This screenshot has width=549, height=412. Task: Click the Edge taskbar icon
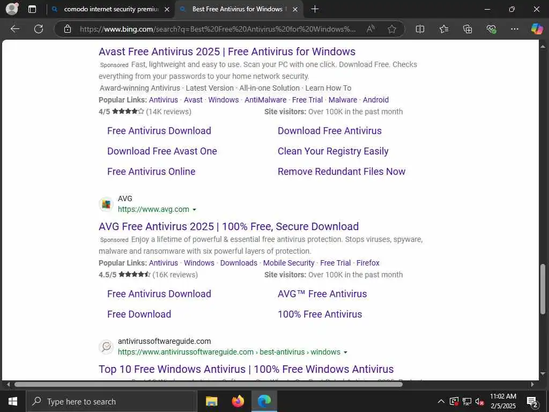click(x=264, y=401)
